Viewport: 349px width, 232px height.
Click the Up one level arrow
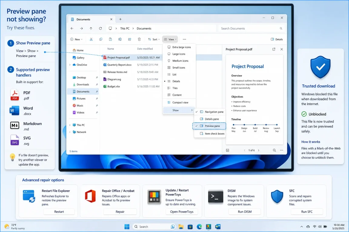coord(91,28)
